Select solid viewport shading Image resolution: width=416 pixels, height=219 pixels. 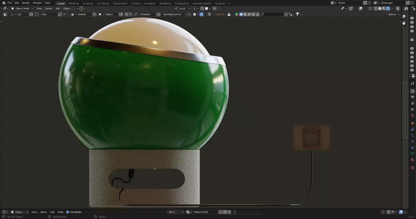tap(380, 8)
